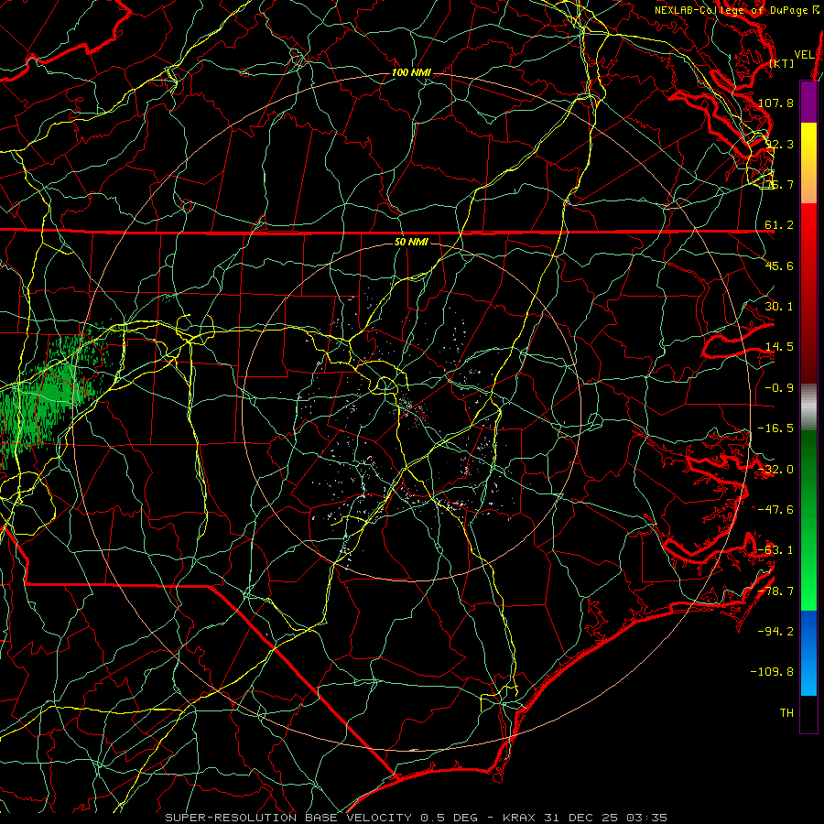This screenshot has height=824, width=824.
Task: Select the -78.7 legend value
Action: (775, 591)
